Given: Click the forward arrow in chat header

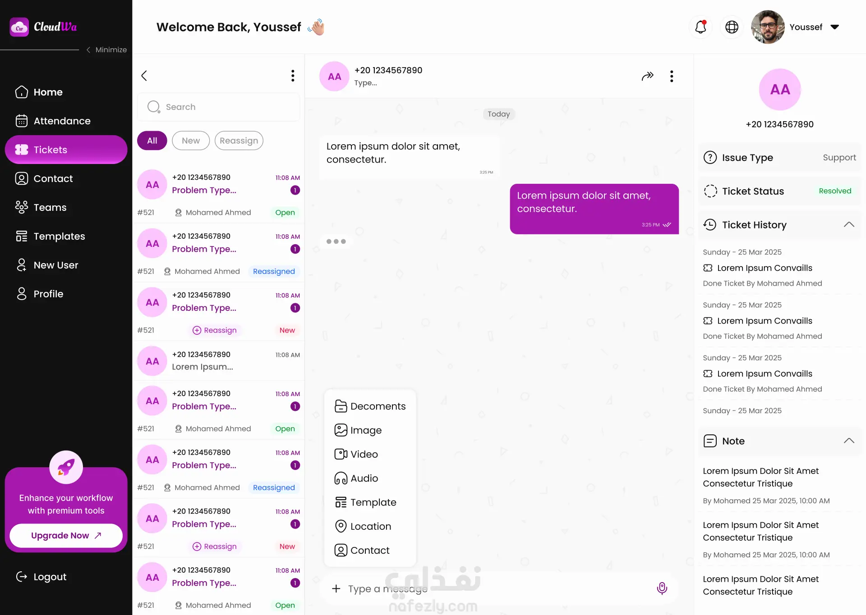Looking at the screenshot, I should pyautogui.click(x=647, y=76).
